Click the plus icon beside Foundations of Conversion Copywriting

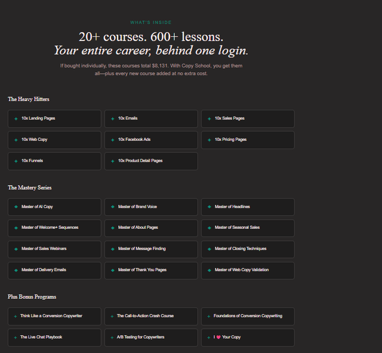pyautogui.click(x=208, y=316)
